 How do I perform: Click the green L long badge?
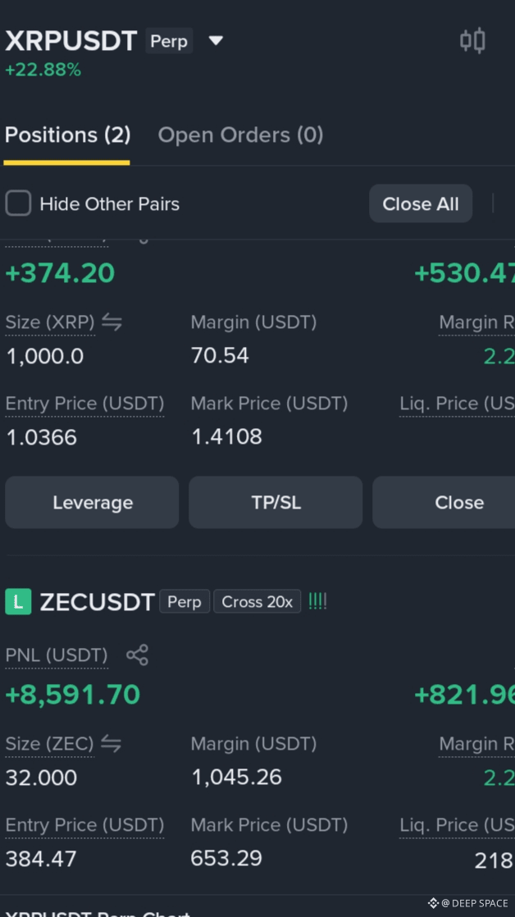[x=18, y=602]
